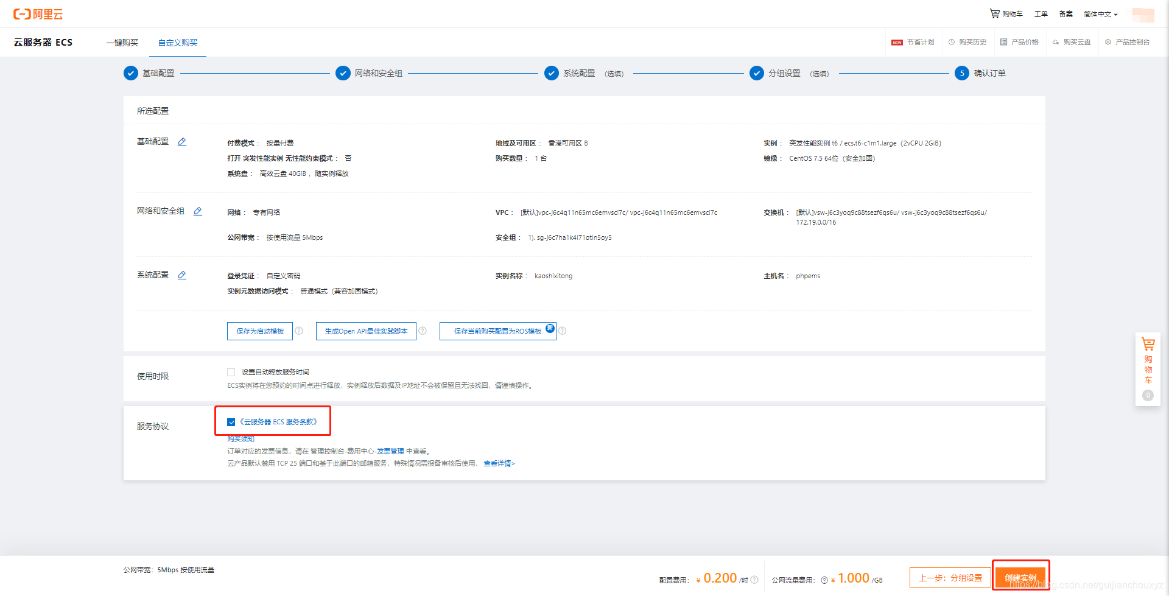Edit basic configuration pencil icon

coord(182,142)
